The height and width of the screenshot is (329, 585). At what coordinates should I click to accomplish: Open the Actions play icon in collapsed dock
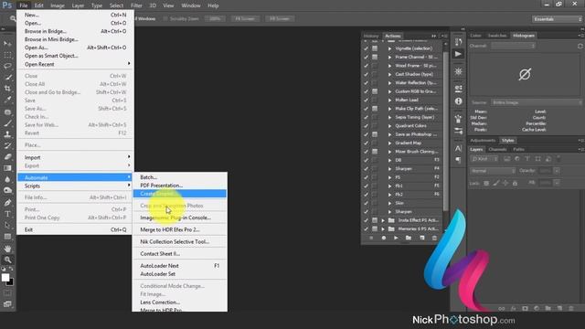pyautogui.click(x=458, y=54)
